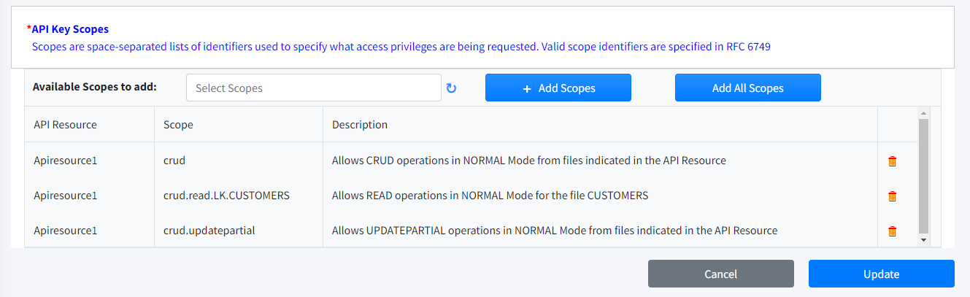Click the Scope column header
This screenshot has height=297, width=970.
(x=178, y=125)
